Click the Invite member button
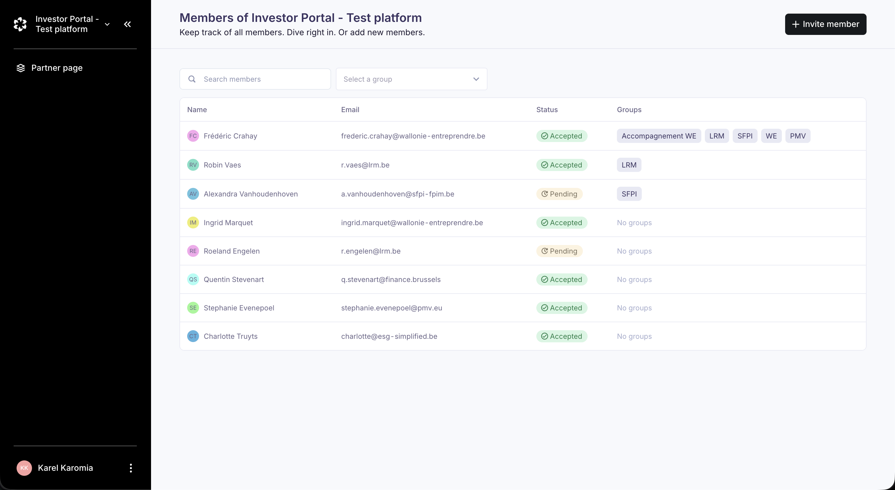Image resolution: width=895 pixels, height=490 pixels. pos(825,24)
